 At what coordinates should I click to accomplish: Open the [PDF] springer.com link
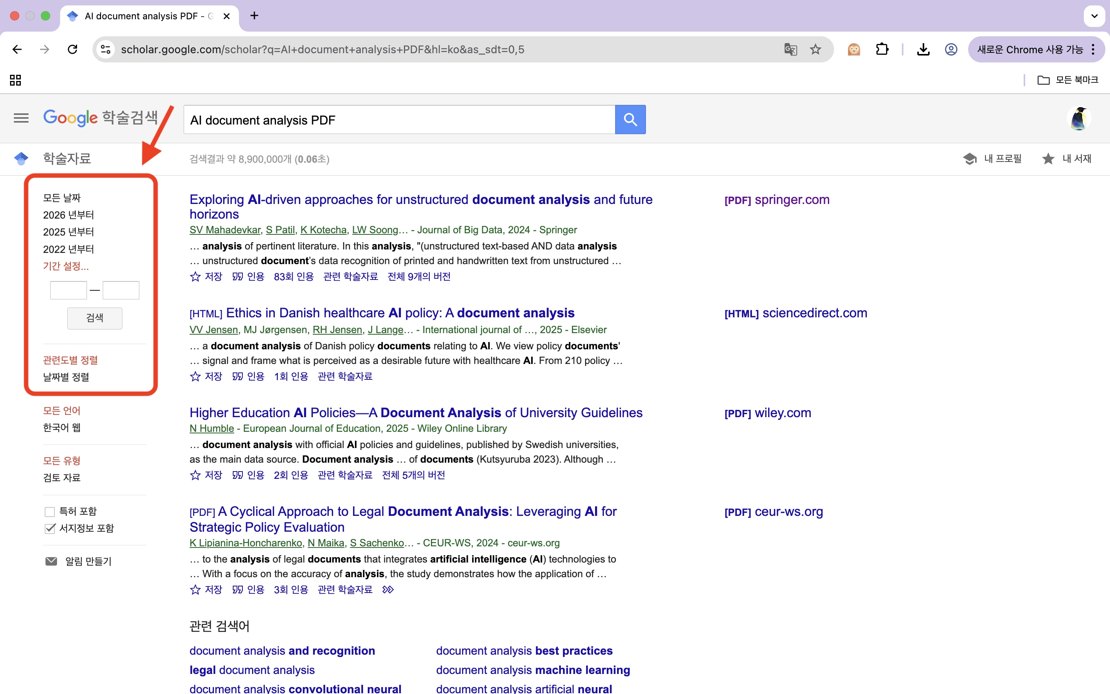[x=777, y=199]
